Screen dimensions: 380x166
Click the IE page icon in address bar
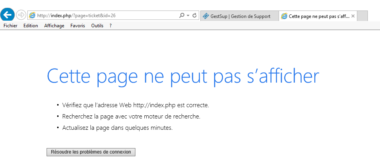click(x=32, y=16)
